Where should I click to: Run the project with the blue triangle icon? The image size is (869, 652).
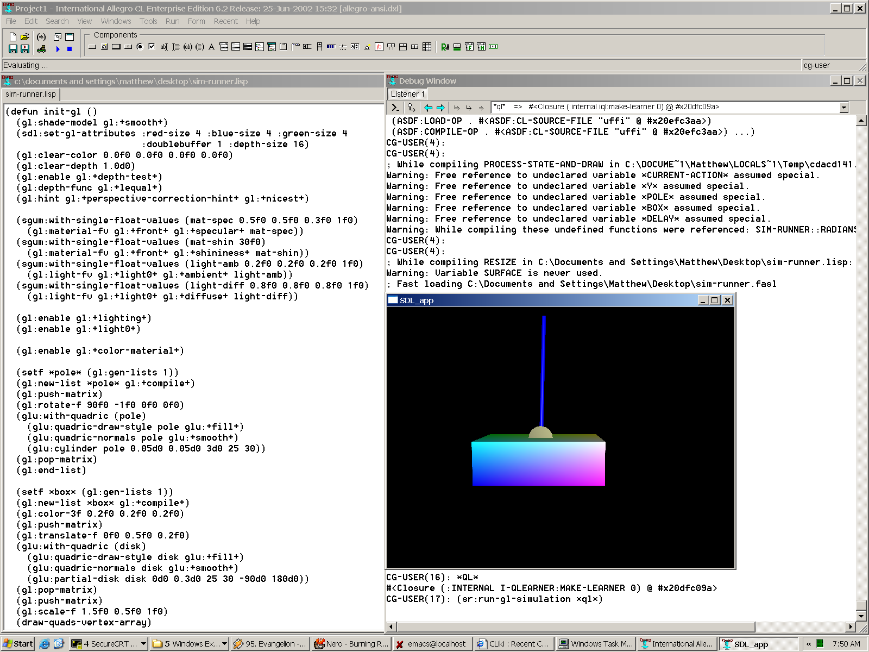pyautogui.click(x=58, y=48)
